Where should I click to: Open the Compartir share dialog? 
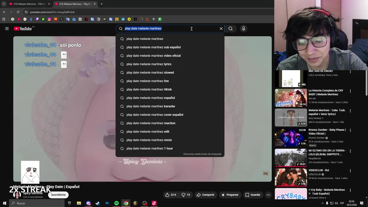[205, 195]
